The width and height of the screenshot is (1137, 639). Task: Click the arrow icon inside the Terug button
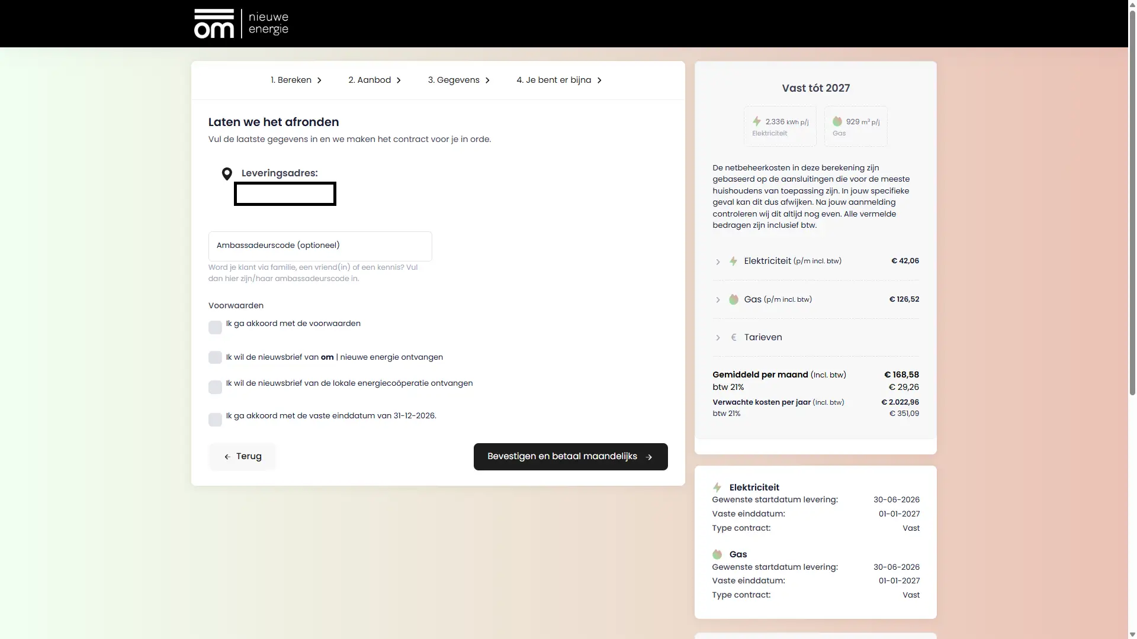pyautogui.click(x=228, y=456)
